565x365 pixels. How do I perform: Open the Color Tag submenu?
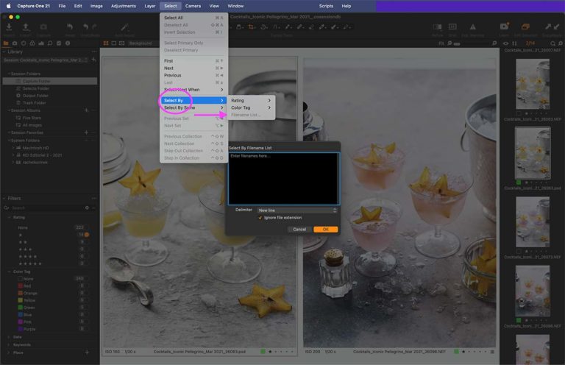(251, 107)
